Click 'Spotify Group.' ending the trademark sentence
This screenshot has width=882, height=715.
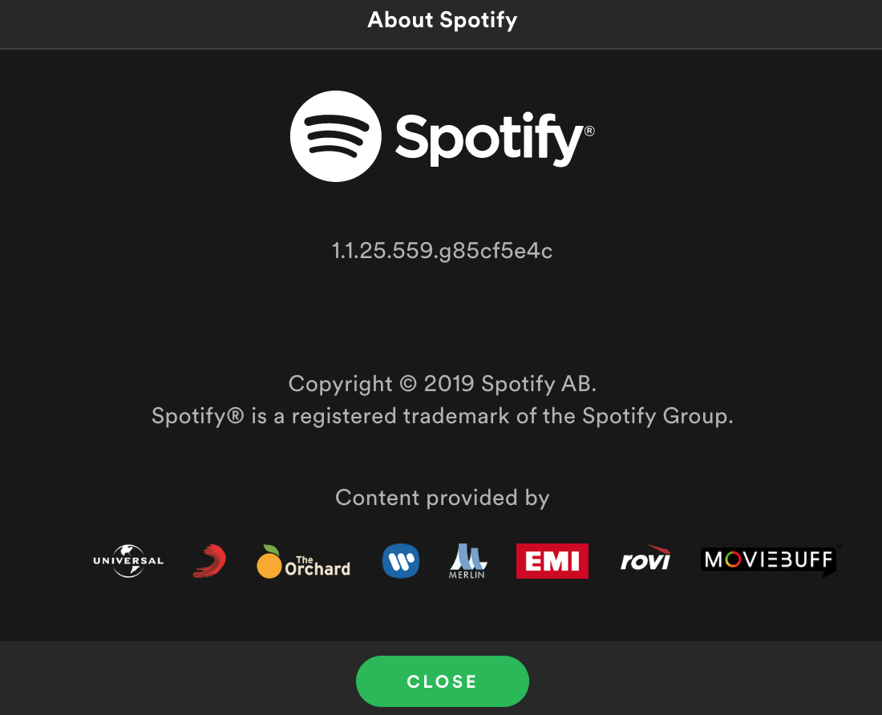[x=657, y=417]
